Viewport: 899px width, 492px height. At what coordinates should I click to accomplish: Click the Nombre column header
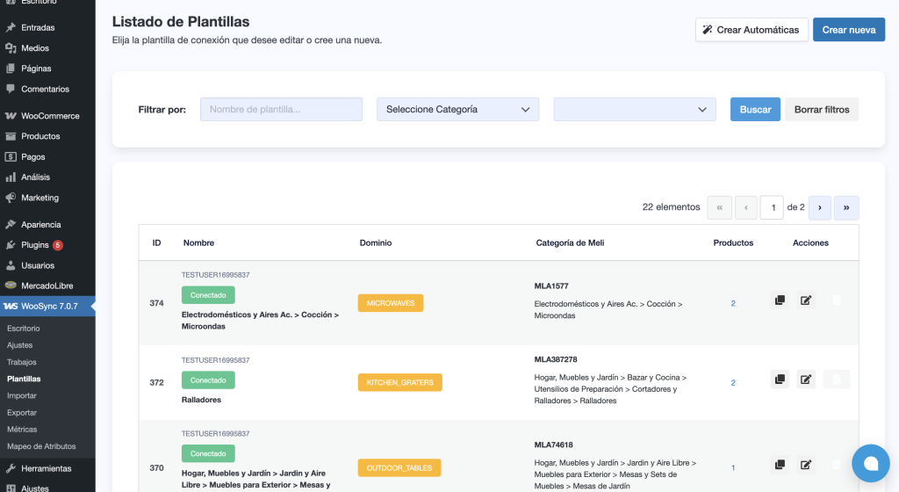[198, 243]
